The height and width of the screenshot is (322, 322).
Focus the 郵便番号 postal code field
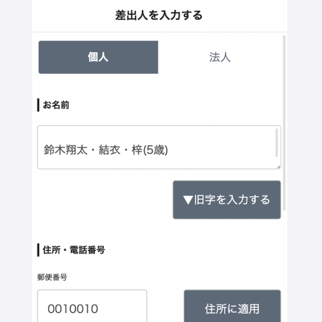(92, 306)
